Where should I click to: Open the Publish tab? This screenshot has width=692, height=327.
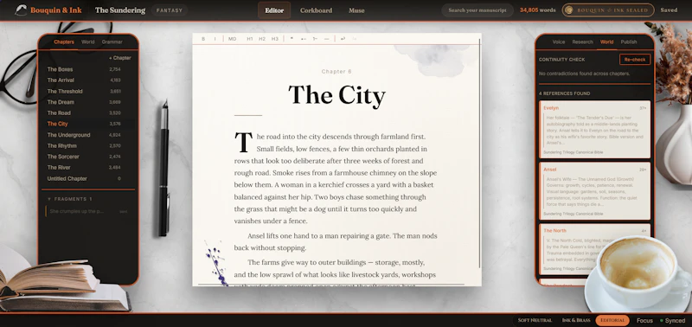click(x=629, y=42)
